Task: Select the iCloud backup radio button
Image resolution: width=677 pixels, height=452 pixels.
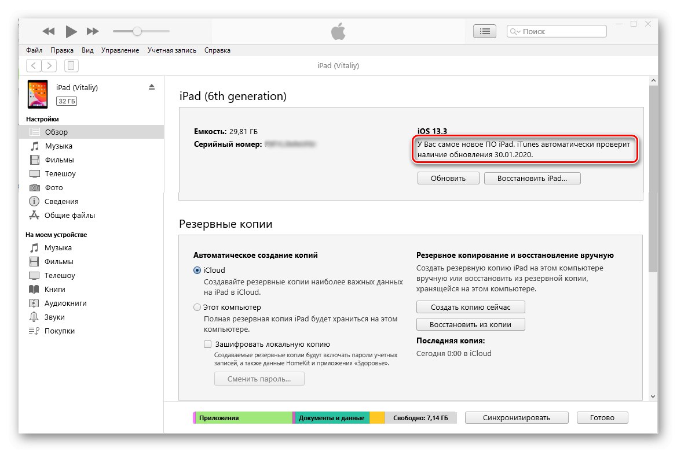Action: [197, 271]
